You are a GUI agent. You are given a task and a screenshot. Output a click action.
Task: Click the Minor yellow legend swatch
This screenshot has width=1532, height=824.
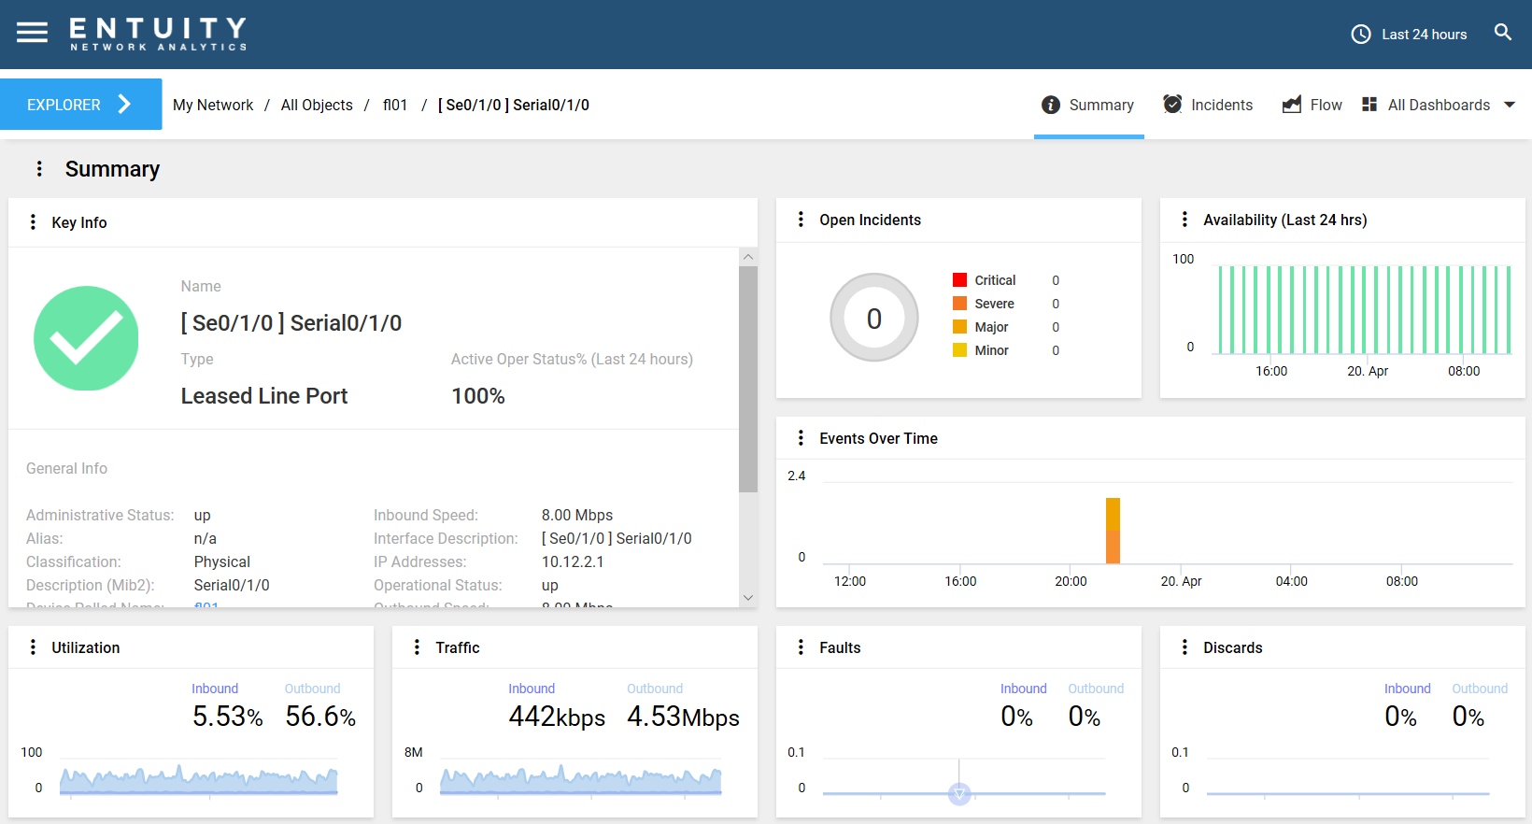click(959, 350)
